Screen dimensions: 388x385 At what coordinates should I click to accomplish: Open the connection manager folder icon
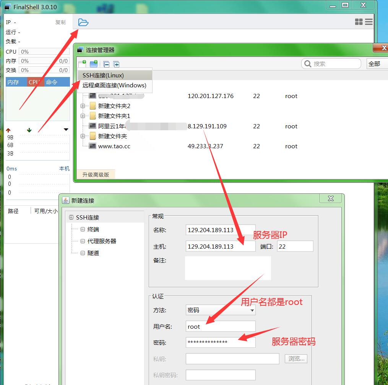[83, 22]
